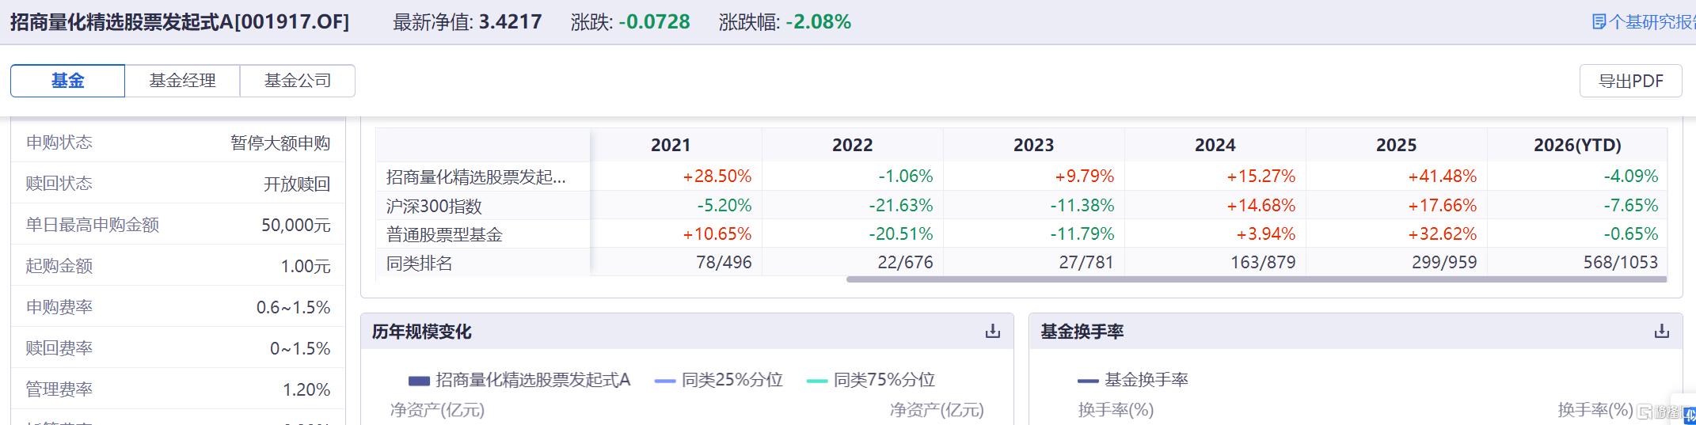Click the 299/959 ranking cell
The height and width of the screenshot is (425, 1696).
[x=1444, y=263]
